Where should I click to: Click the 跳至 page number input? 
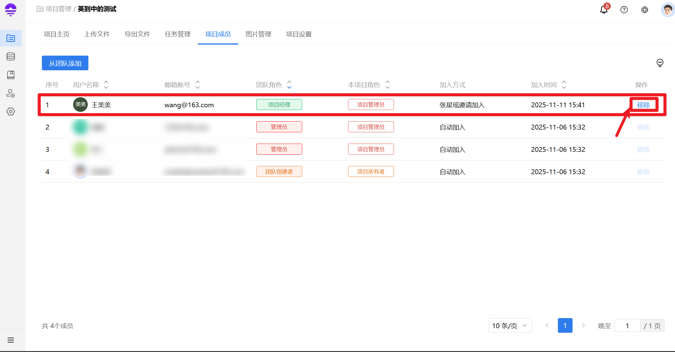pyautogui.click(x=627, y=326)
